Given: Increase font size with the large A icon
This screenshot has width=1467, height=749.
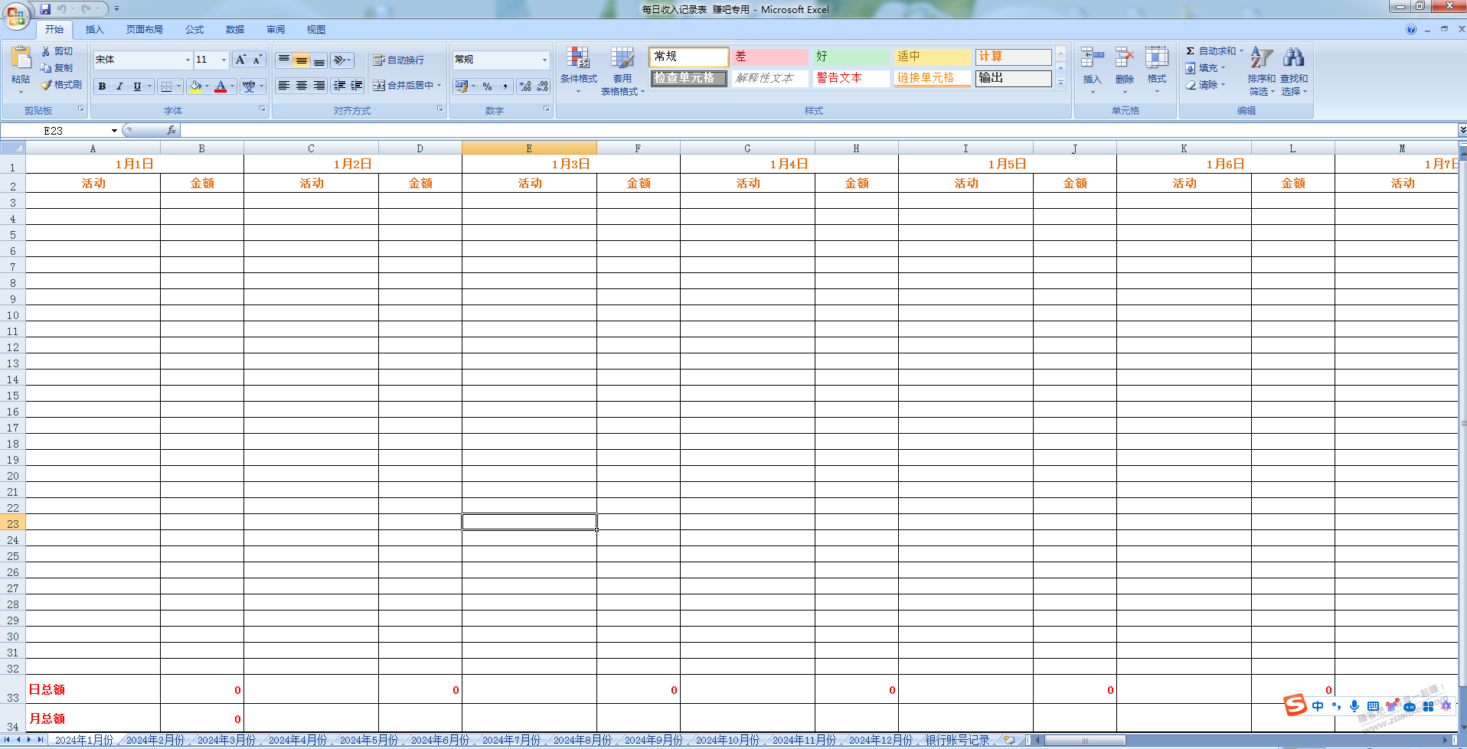Looking at the screenshot, I should 240,60.
